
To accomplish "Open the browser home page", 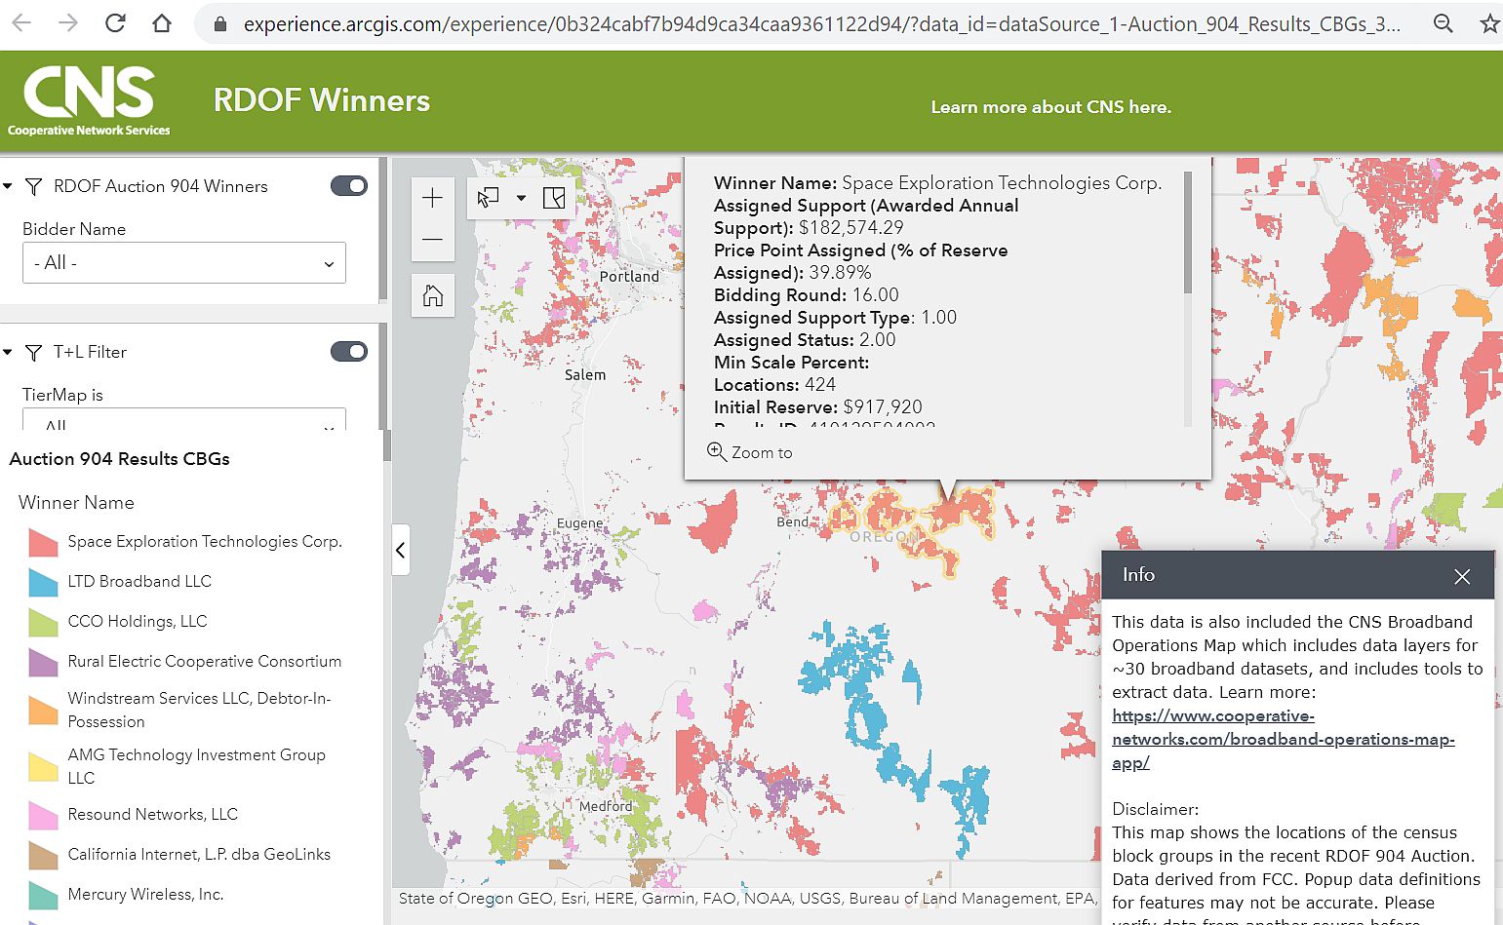I will 162,23.
